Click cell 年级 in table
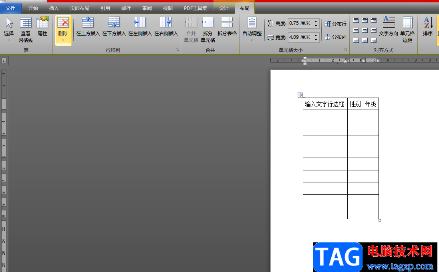The height and width of the screenshot is (272, 439). coord(371,104)
